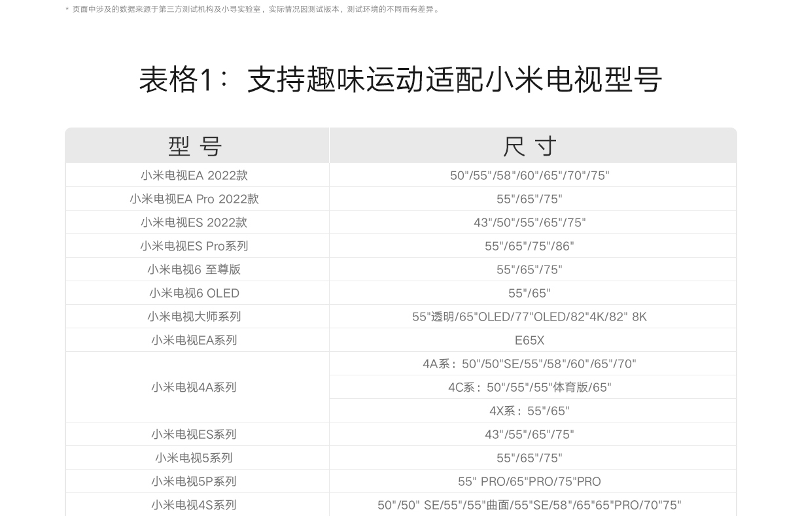Viewport: 802px width, 516px height.
Task: Click the 小米电视6 OLED model entry
Action: click(x=194, y=293)
